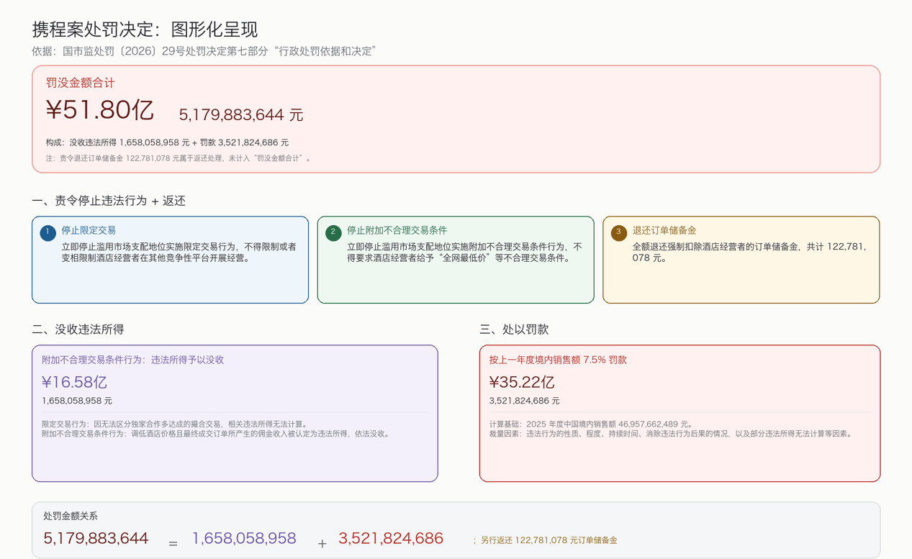Screen dimensions: 912x559
Task: Click the section heading 一、责令停止违法行为 + 返还
Action: tap(109, 201)
